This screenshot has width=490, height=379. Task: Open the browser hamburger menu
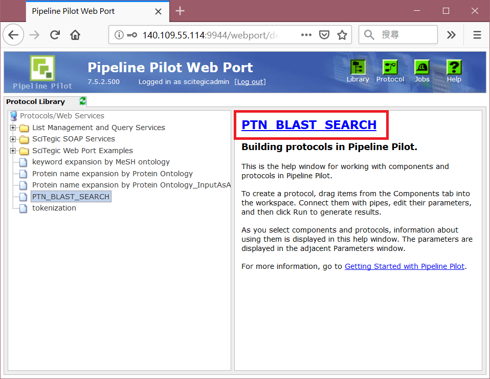tap(477, 35)
